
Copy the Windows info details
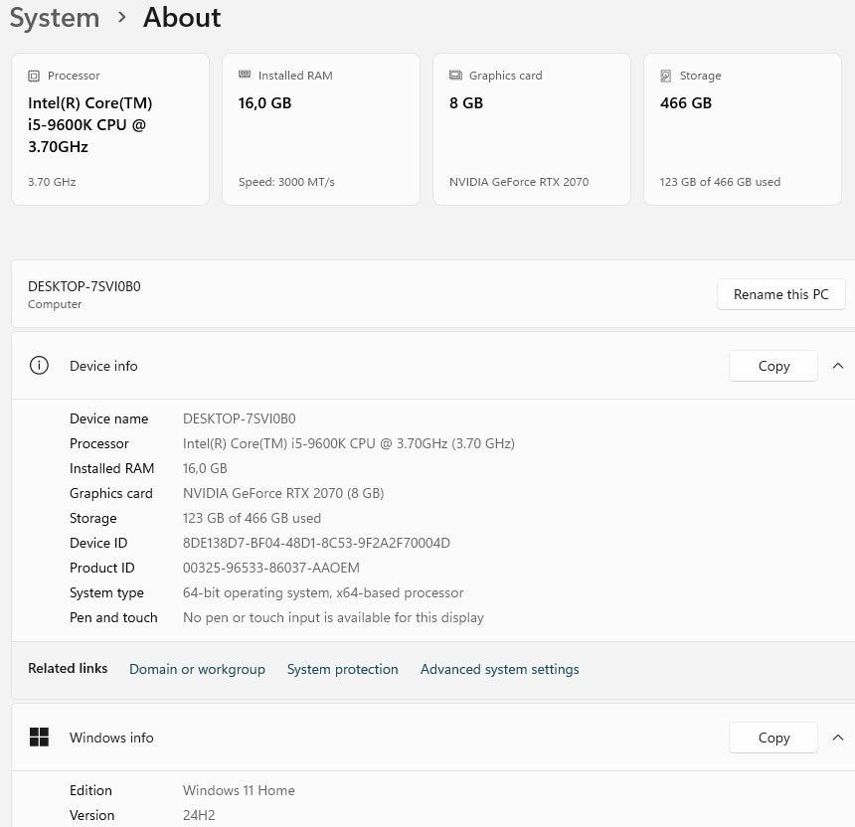tap(773, 738)
